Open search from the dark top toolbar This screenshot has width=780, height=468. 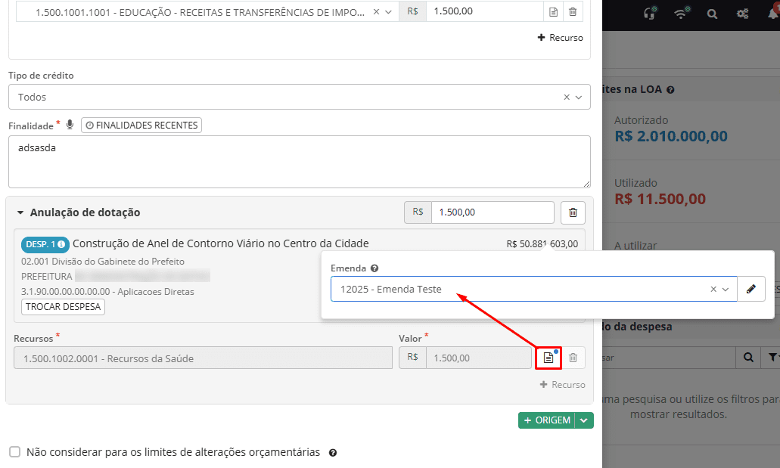[x=713, y=13]
